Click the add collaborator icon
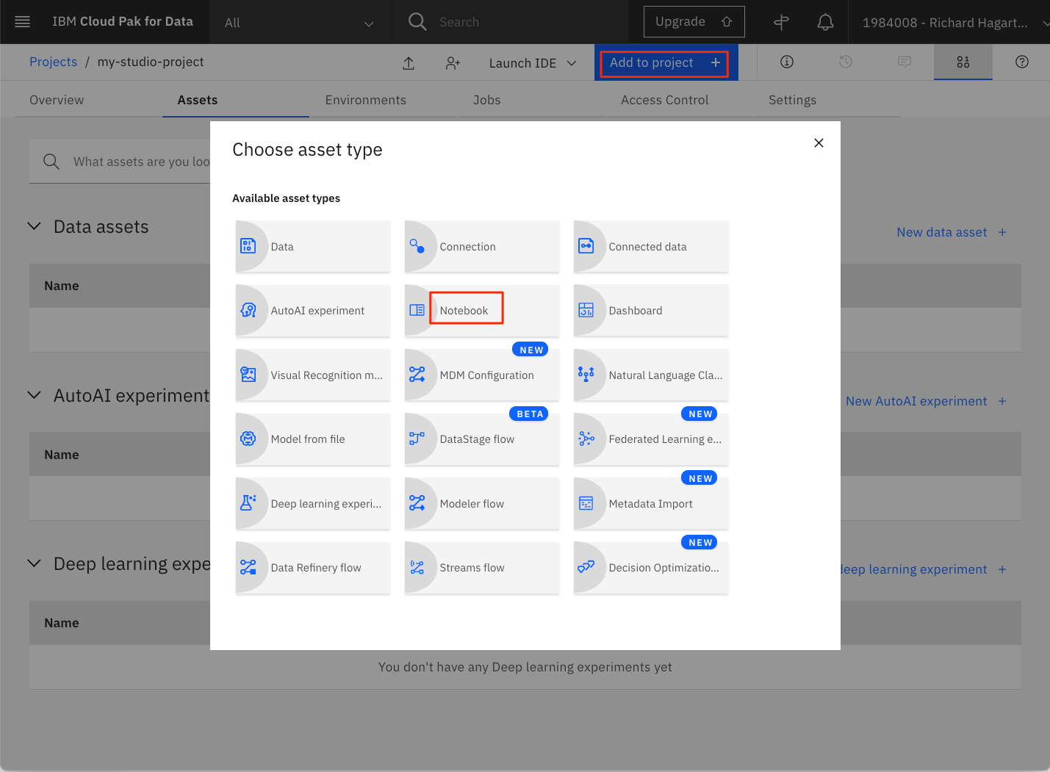The image size is (1050, 772). point(453,63)
